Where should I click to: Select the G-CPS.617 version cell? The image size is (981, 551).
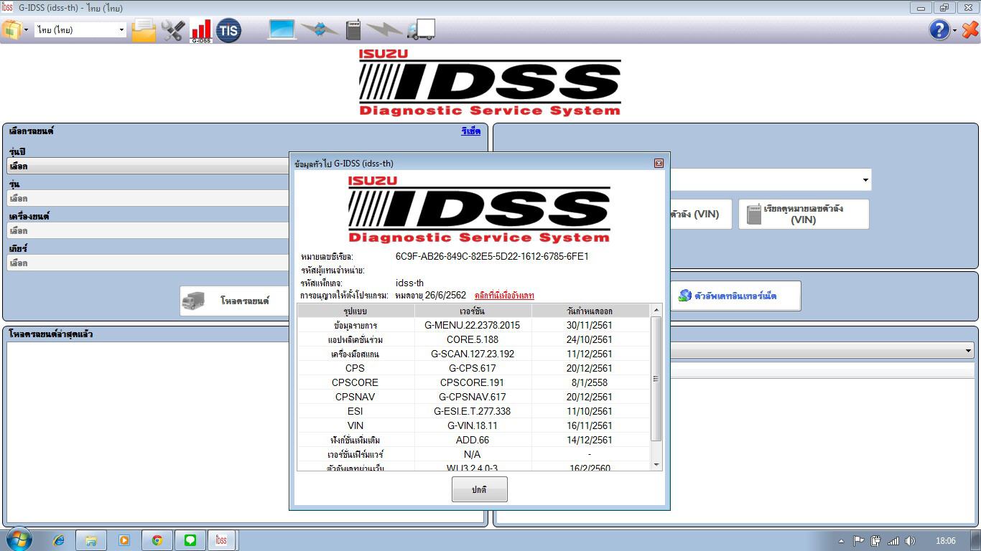(473, 368)
